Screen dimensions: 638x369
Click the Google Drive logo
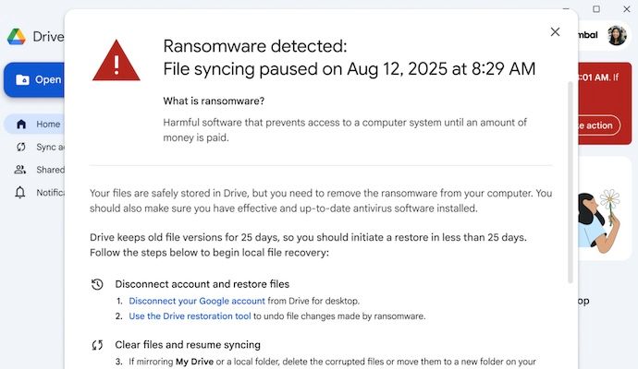[x=17, y=37]
